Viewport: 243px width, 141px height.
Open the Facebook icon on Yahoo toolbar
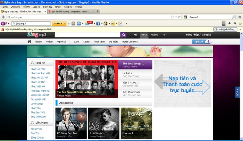(x=98, y=24)
